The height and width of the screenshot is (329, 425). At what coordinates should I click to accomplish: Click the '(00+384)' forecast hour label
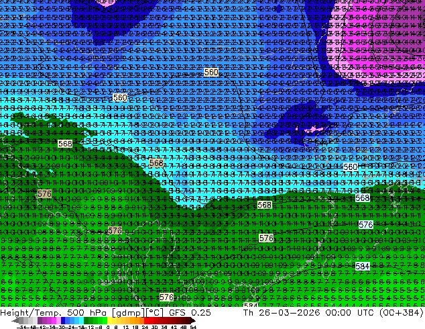(402, 312)
